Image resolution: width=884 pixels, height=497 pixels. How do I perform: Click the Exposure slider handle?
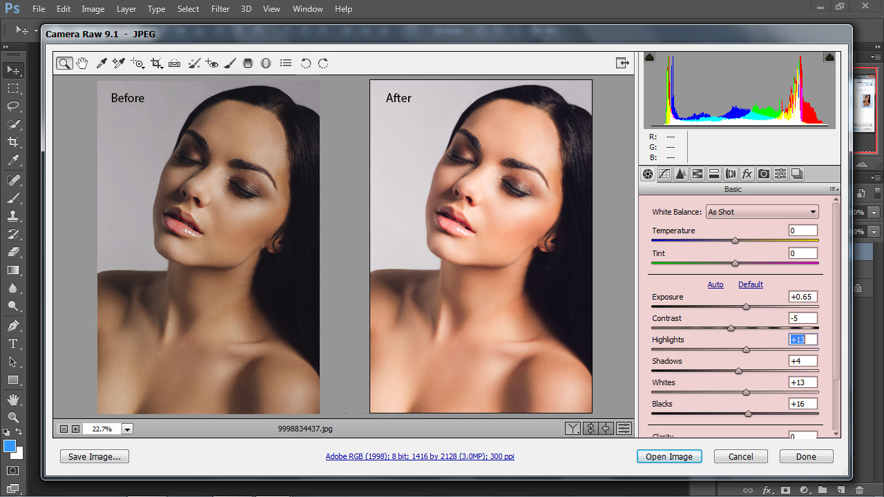coord(746,306)
